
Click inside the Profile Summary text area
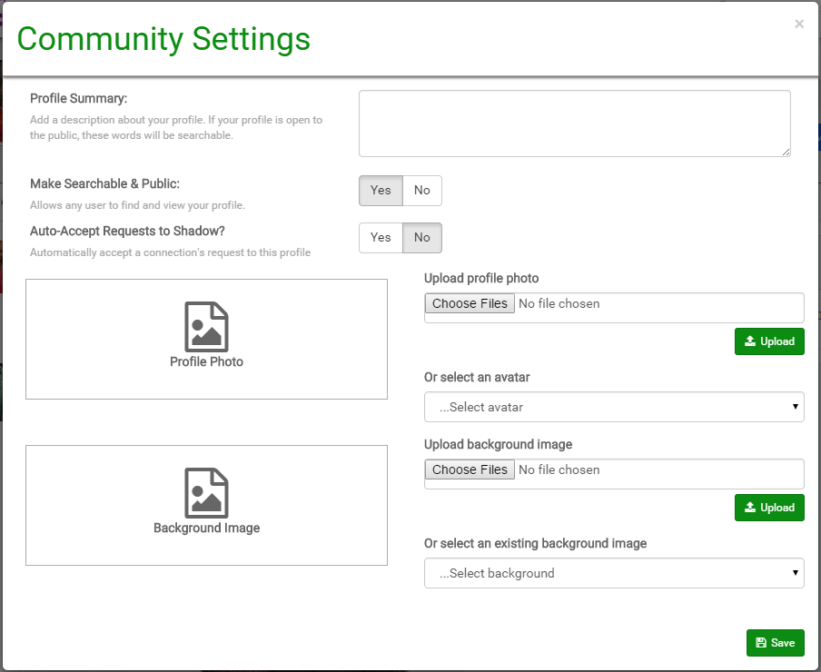pyautogui.click(x=574, y=123)
